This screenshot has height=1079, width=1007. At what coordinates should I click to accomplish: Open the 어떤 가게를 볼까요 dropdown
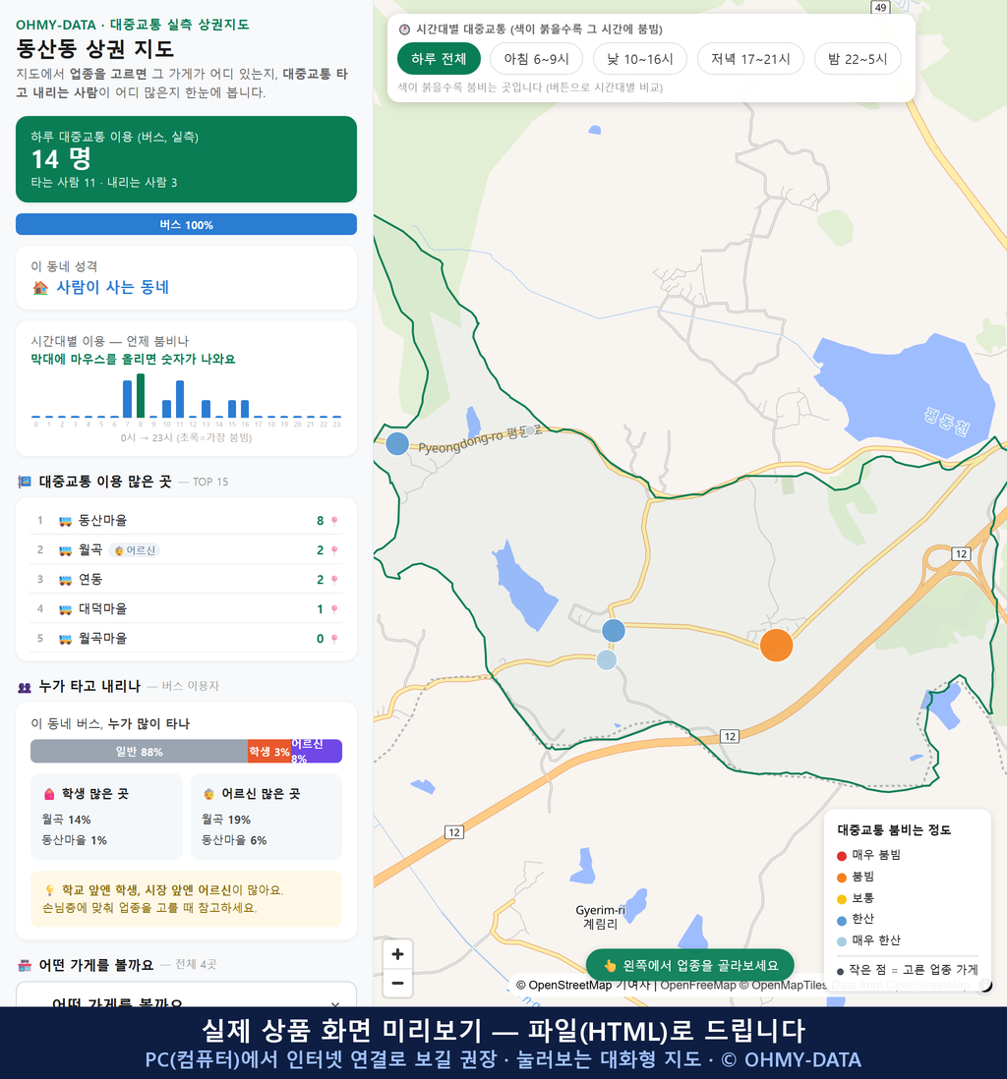click(186, 994)
